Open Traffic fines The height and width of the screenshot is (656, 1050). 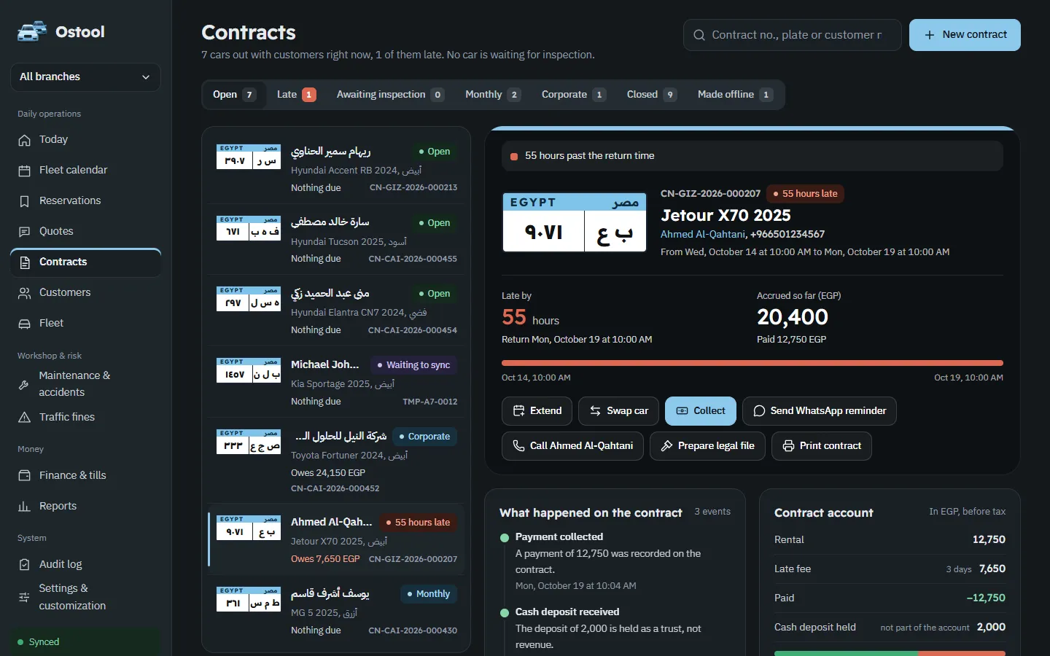(x=85, y=417)
